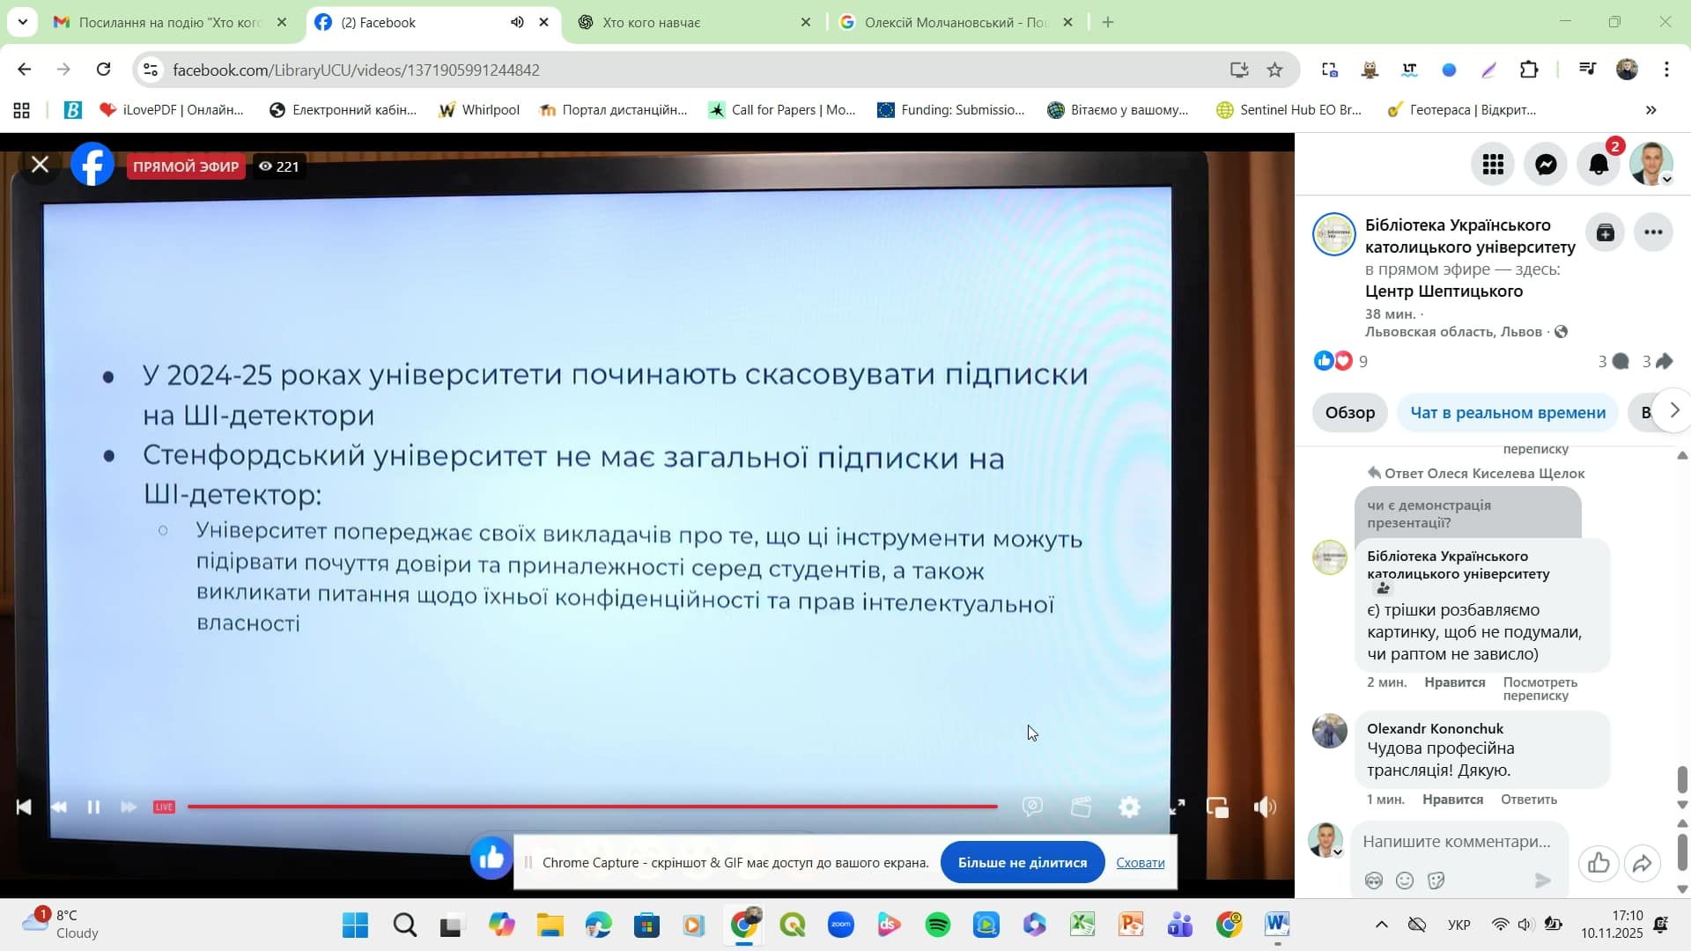Enter fullscreen video mode
The height and width of the screenshot is (951, 1691).
point(1177,807)
